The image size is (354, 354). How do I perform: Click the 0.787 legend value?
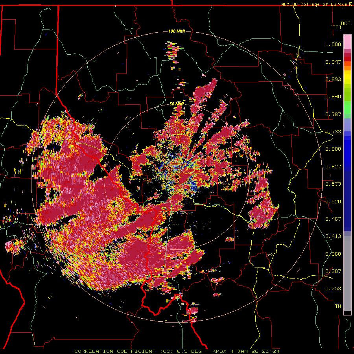click(x=333, y=114)
